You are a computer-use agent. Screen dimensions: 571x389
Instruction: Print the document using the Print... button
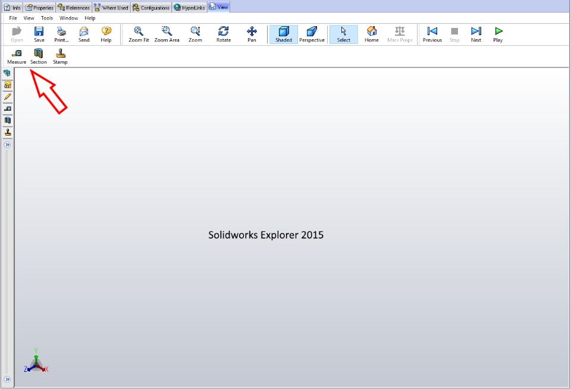(61, 34)
